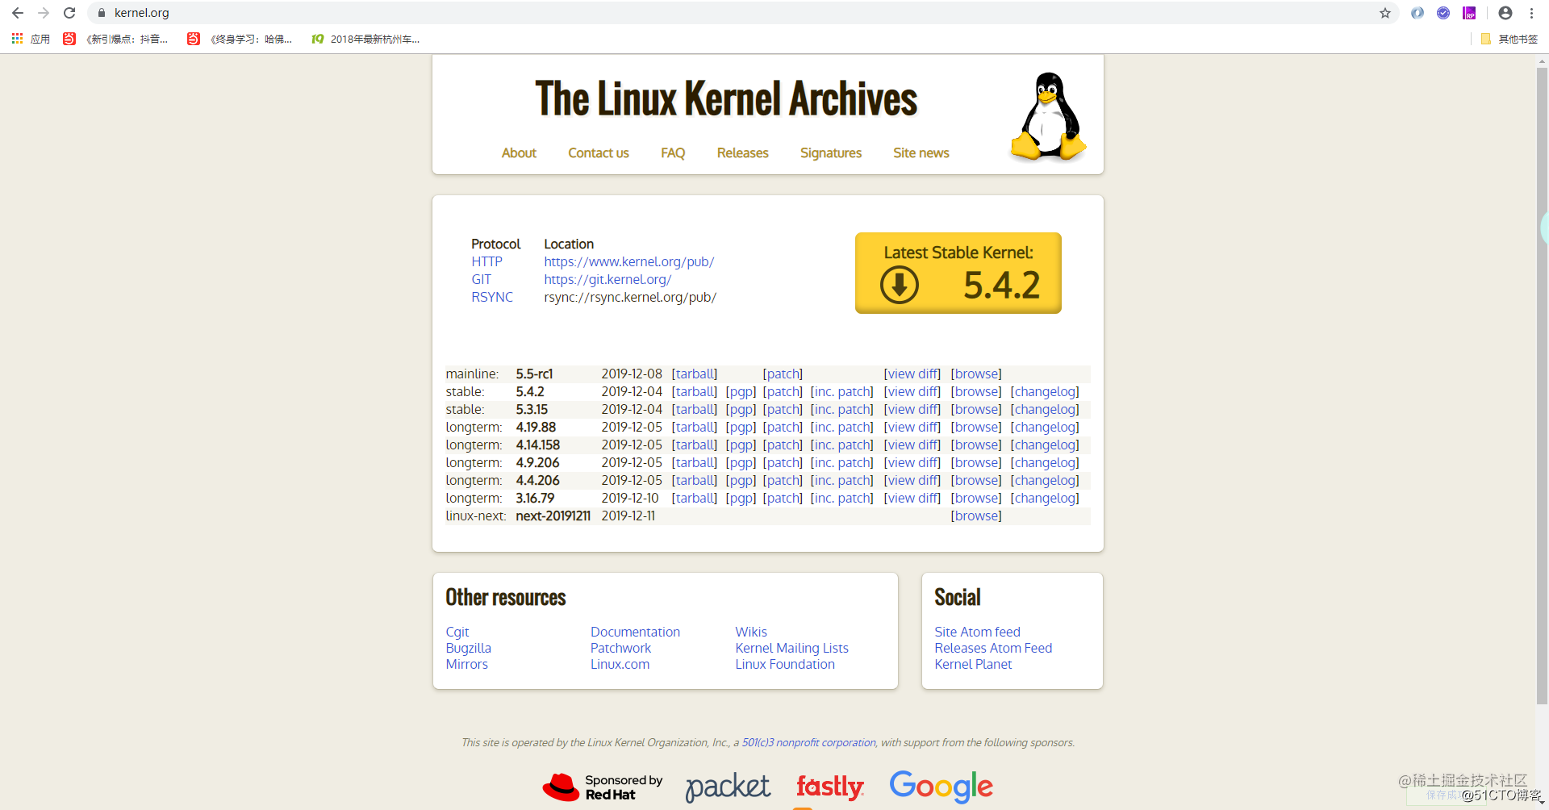
Task: Browse the linux-next next-20191211 tree
Action: [x=976, y=516]
